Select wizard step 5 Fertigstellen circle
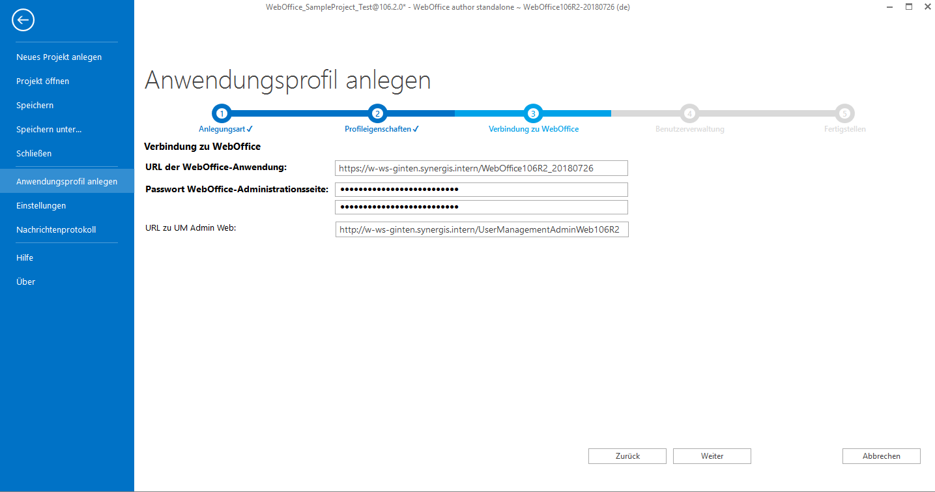Screen dimensions: 935x492 tap(844, 113)
